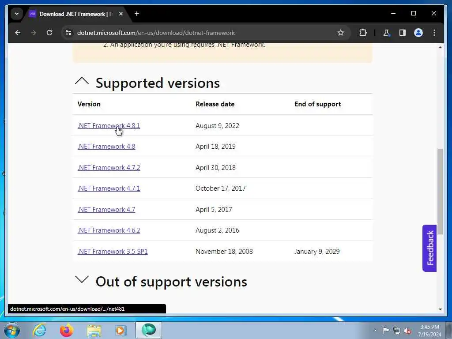This screenshot has height=339, width=452.
Task: Open the Action Center flag icon
Action: point(386,330)
